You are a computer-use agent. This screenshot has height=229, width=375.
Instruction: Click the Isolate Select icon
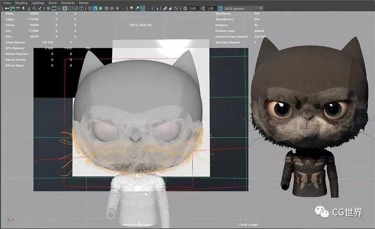click(x=156, y=9)
